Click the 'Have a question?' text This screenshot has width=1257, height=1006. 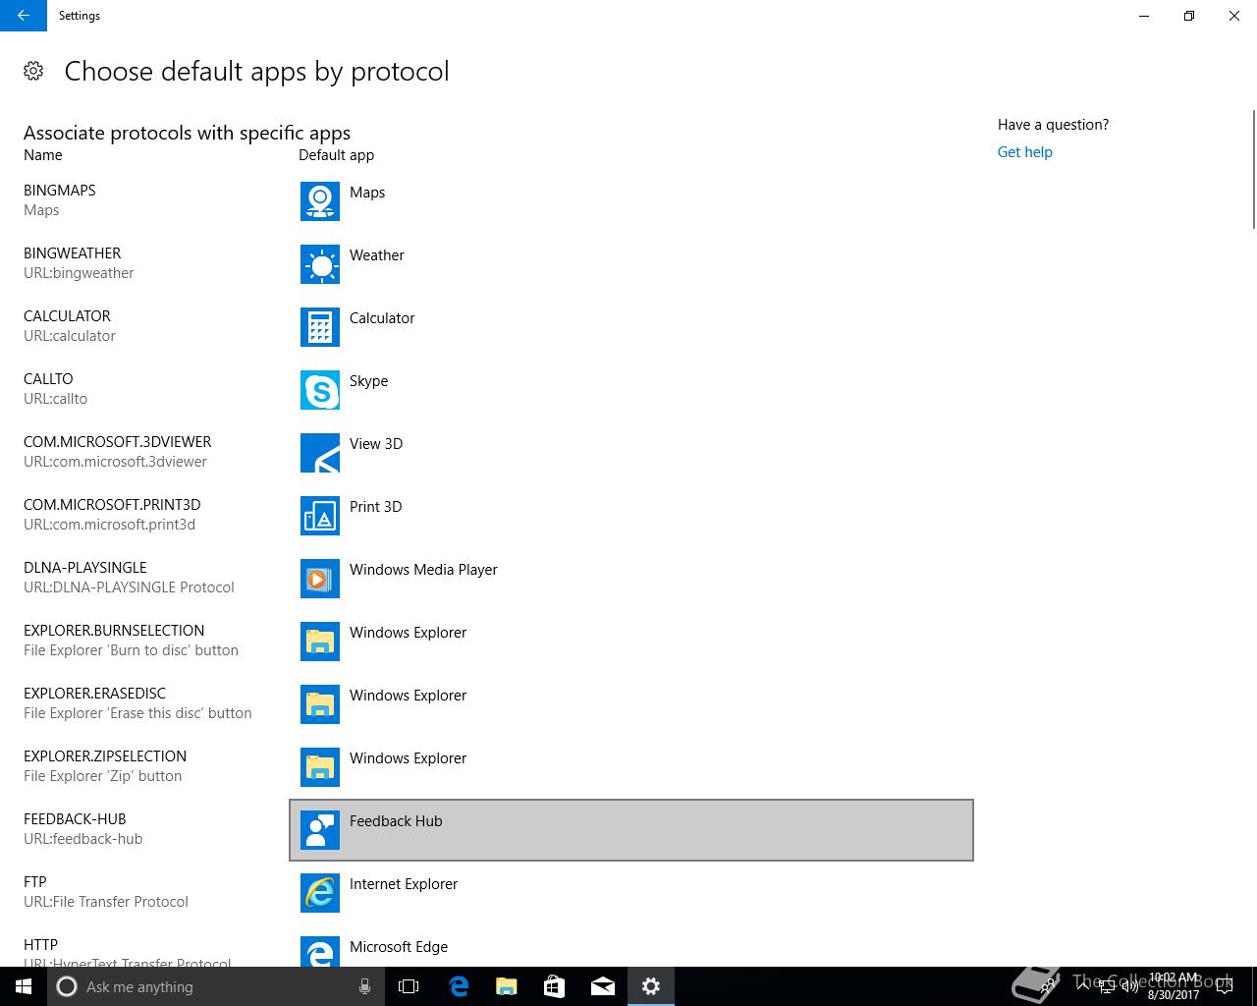tap(1053, 125)
